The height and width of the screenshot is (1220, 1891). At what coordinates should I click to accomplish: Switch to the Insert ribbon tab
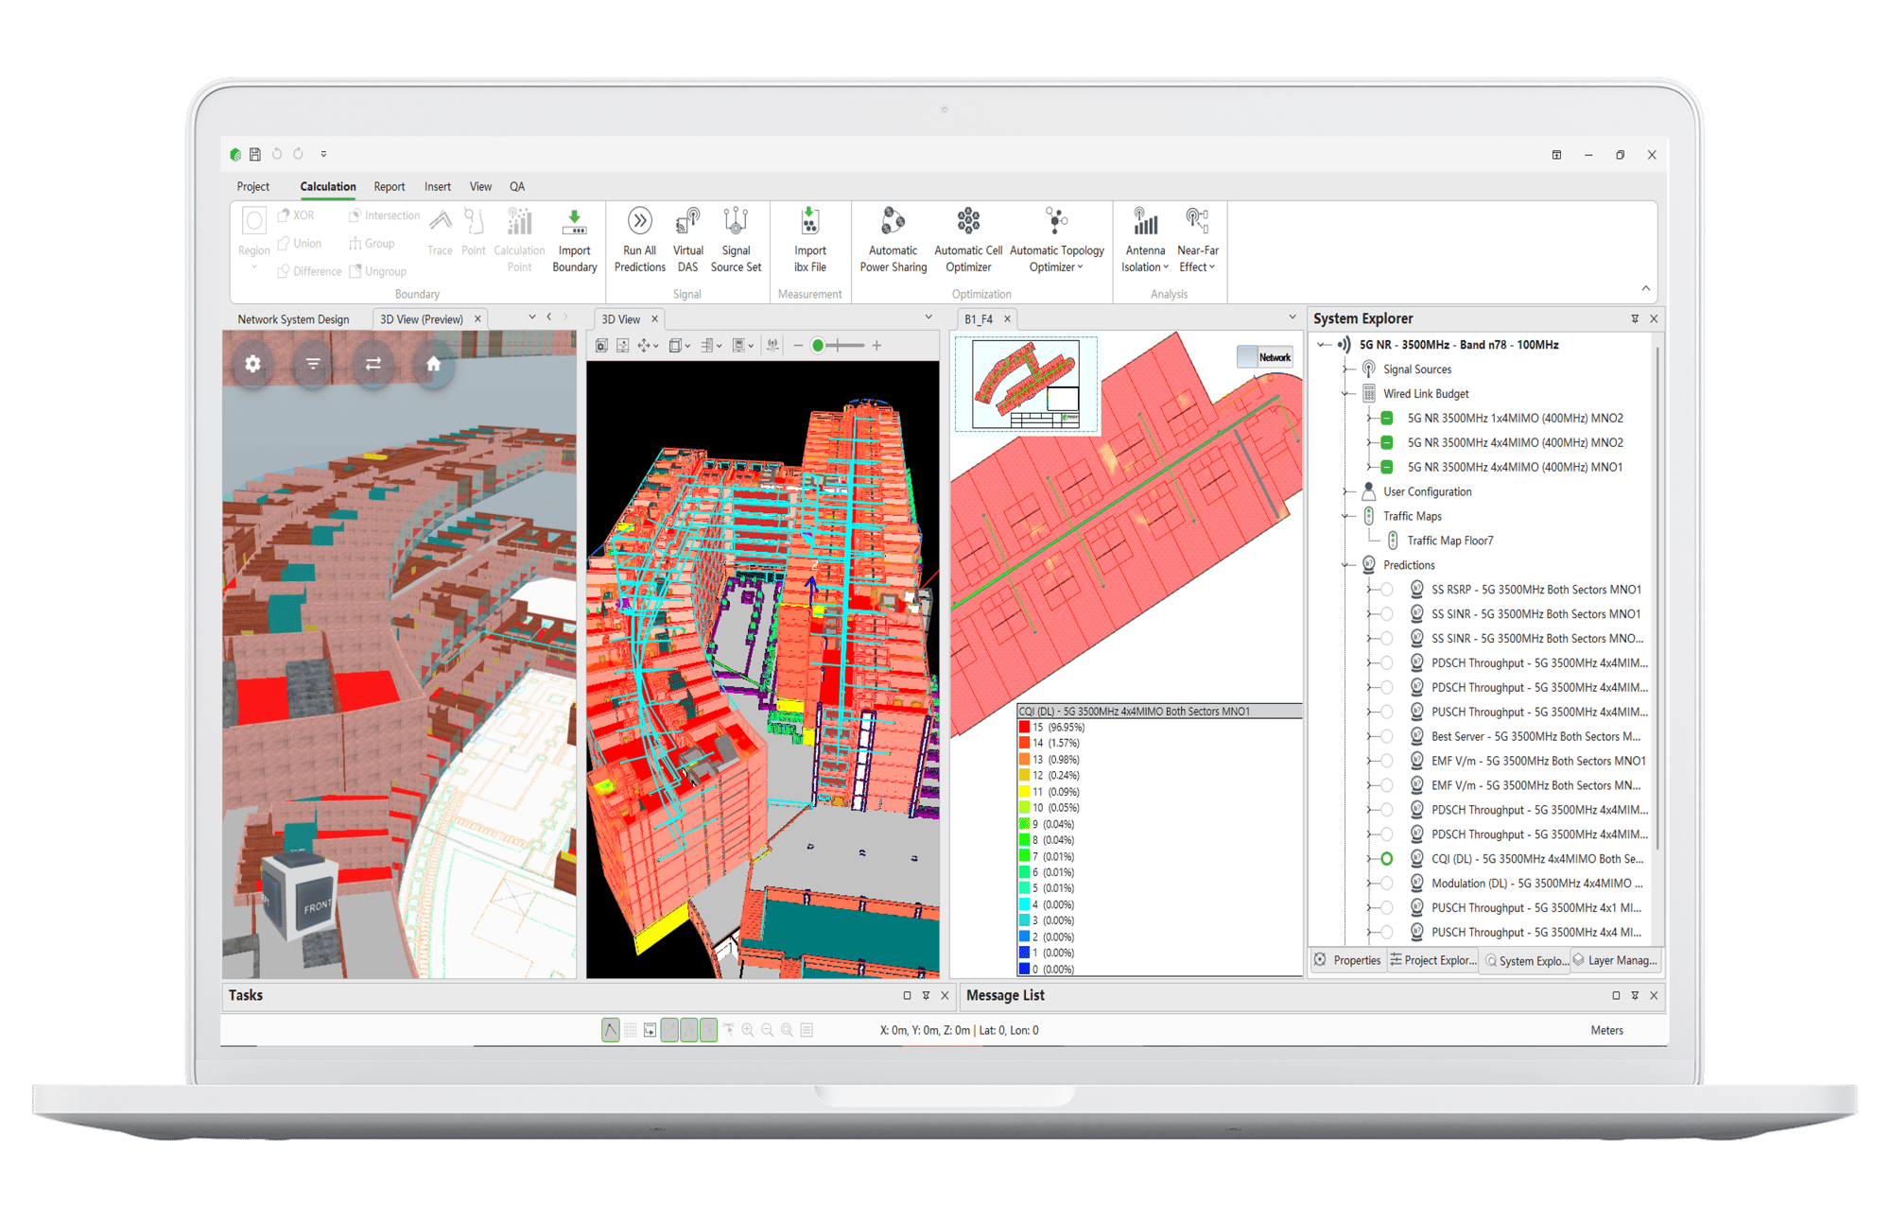pyautogui.click(x=437, y=187)
